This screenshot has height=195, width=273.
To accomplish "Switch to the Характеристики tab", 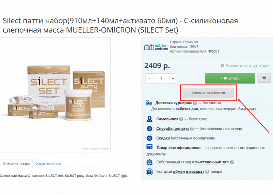I will click(49, 163).
